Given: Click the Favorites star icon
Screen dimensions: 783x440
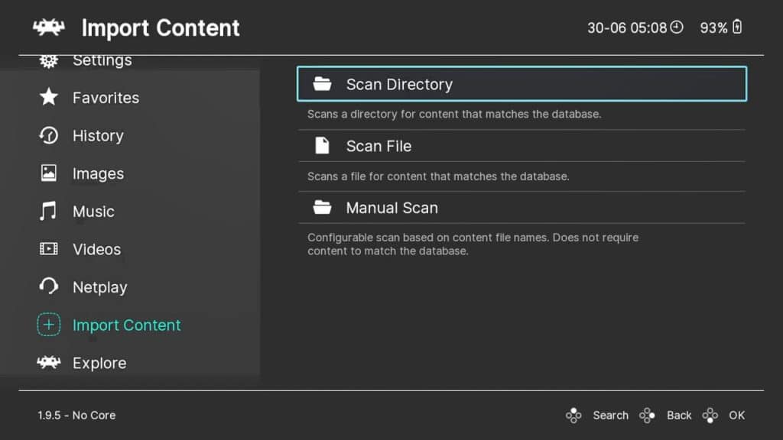Looking at the screenshot, I should coord(48,97).
